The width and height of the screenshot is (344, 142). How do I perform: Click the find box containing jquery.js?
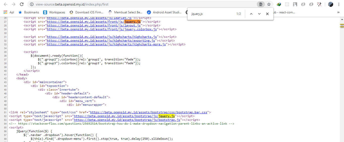click(x=212, y=14)
